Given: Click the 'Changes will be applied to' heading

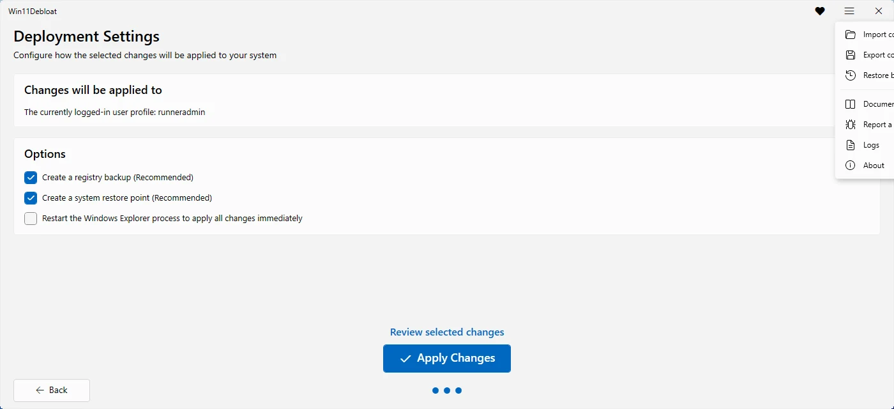Looking at the screenshot, I should click(x=93, y=90).
